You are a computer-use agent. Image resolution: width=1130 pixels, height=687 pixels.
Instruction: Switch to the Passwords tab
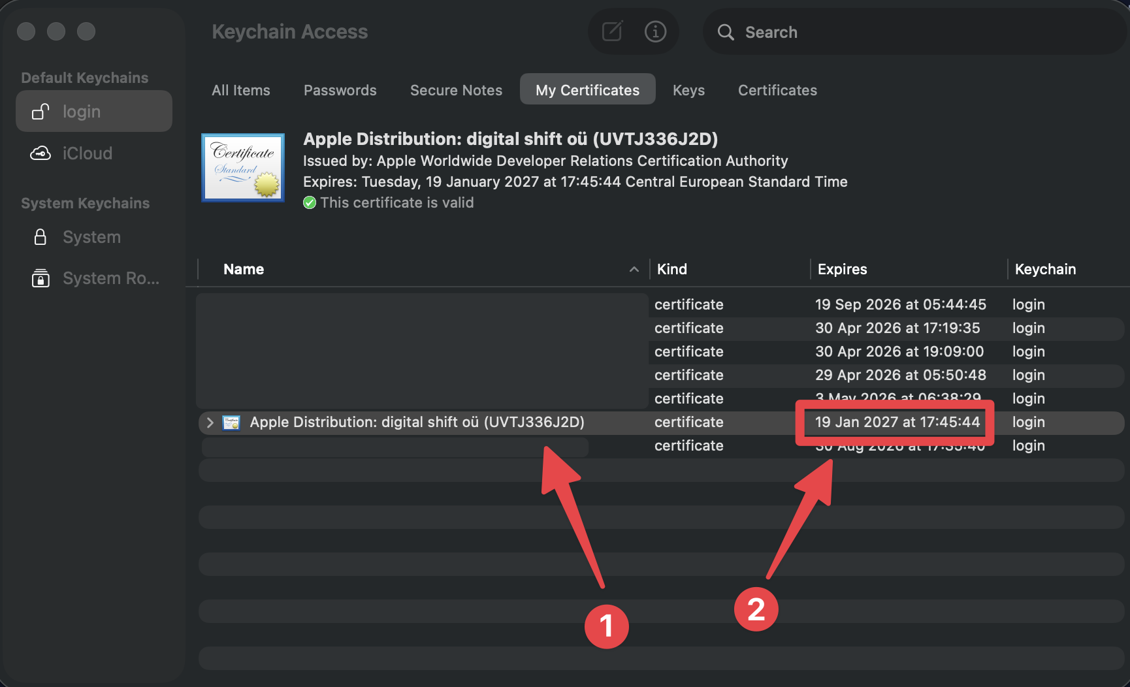[x=340, y=90]
